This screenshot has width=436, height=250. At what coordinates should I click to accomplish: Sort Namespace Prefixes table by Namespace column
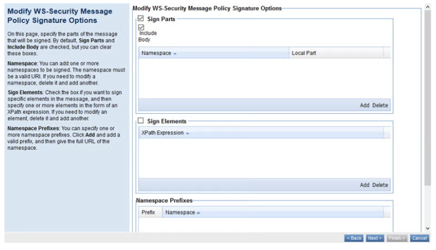click(273, 212)
